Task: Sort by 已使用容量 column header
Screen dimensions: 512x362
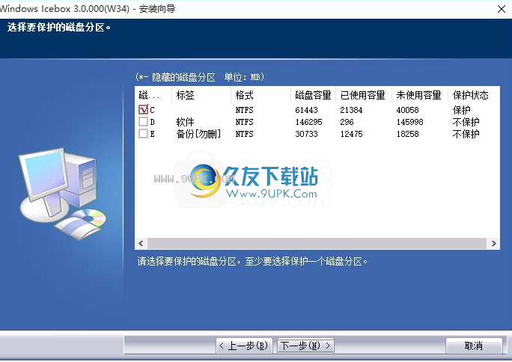Action: (364, 95)
